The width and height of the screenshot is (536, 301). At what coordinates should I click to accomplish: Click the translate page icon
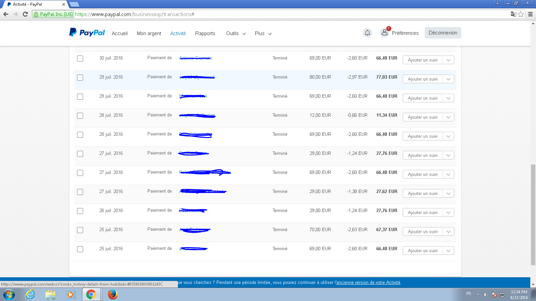(x=513, y=14)
